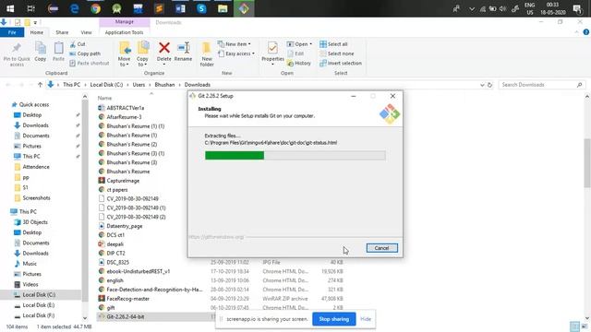Click the file list vertical scrollbar
The height and width of the screenshot is (332, 591).
click(x=587, y=163)
